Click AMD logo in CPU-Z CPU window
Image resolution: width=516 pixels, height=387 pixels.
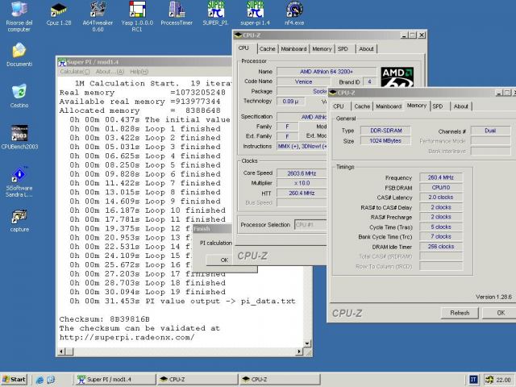(x=397, y=77)
